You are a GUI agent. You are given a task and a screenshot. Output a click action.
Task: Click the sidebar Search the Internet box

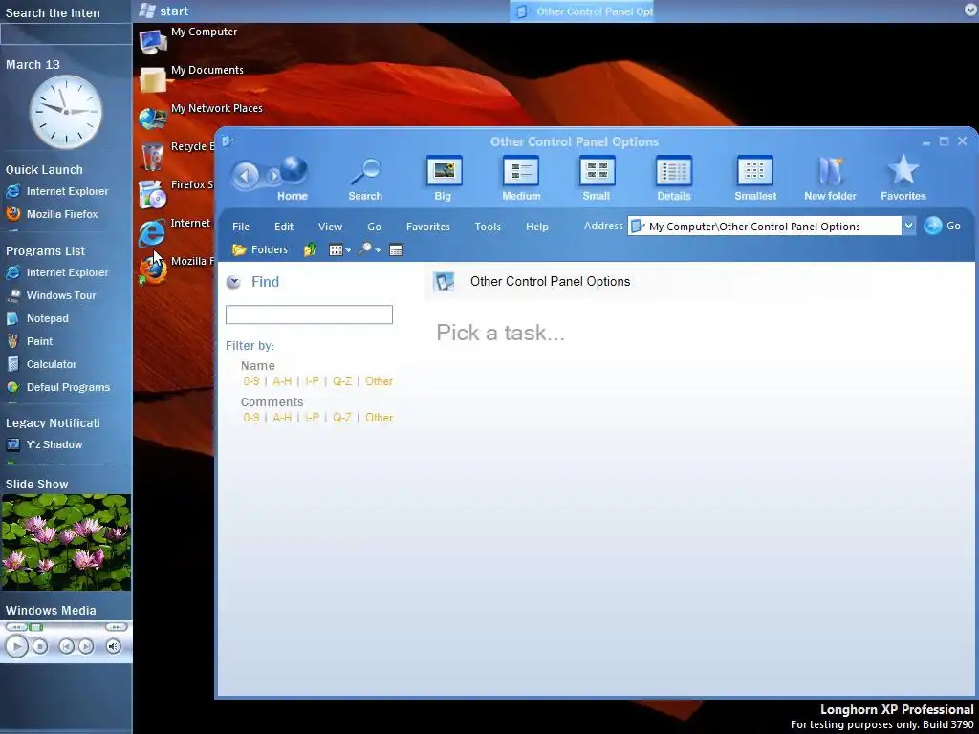pos(66,35)
